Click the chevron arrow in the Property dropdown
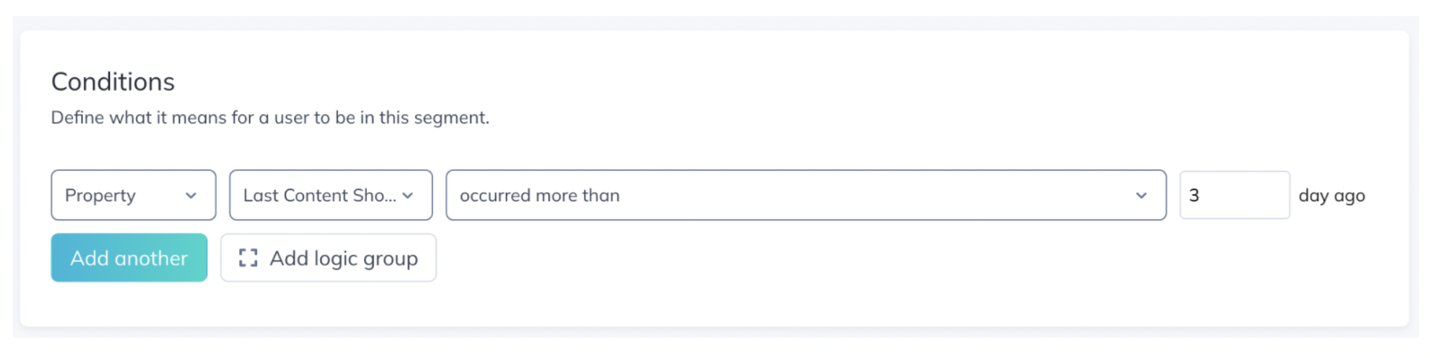 click(x=191, y=195)
